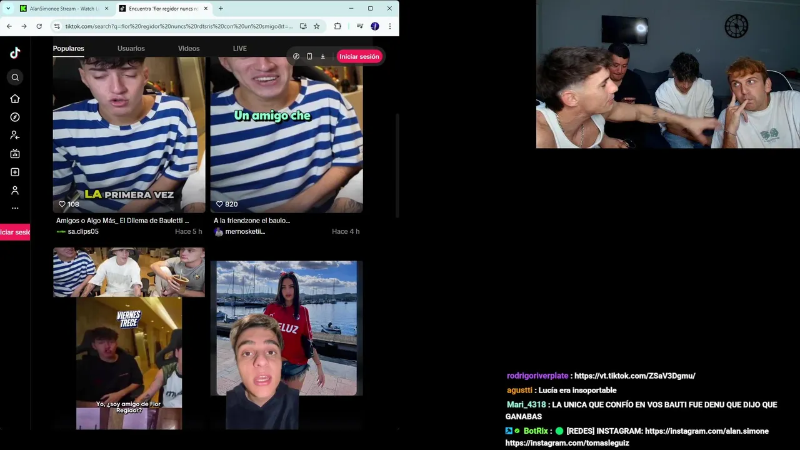
Task: Click the Hace 5 h timestamp
Action: [x=188, y=232]
